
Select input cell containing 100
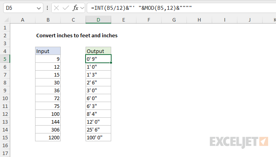click(x=48, y=114)
